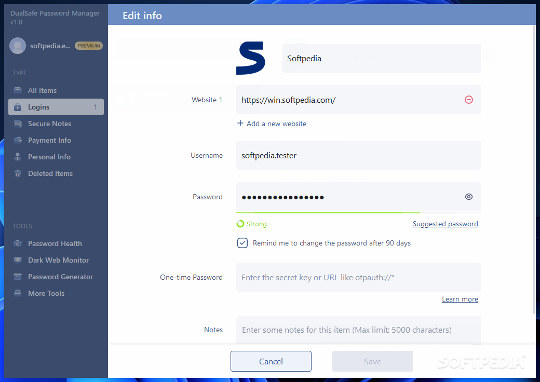Click the Logins count '1'
540x382 pixels.
click(96, 107)
